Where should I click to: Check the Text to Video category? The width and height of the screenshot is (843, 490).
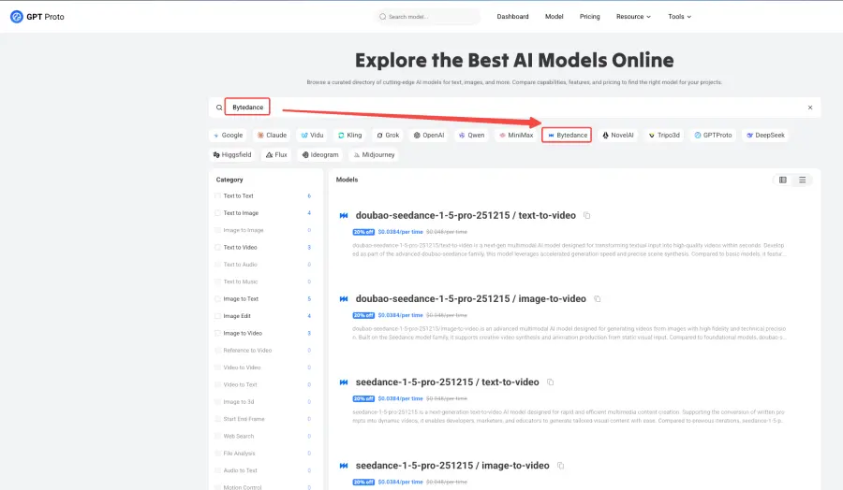point(217,248)
